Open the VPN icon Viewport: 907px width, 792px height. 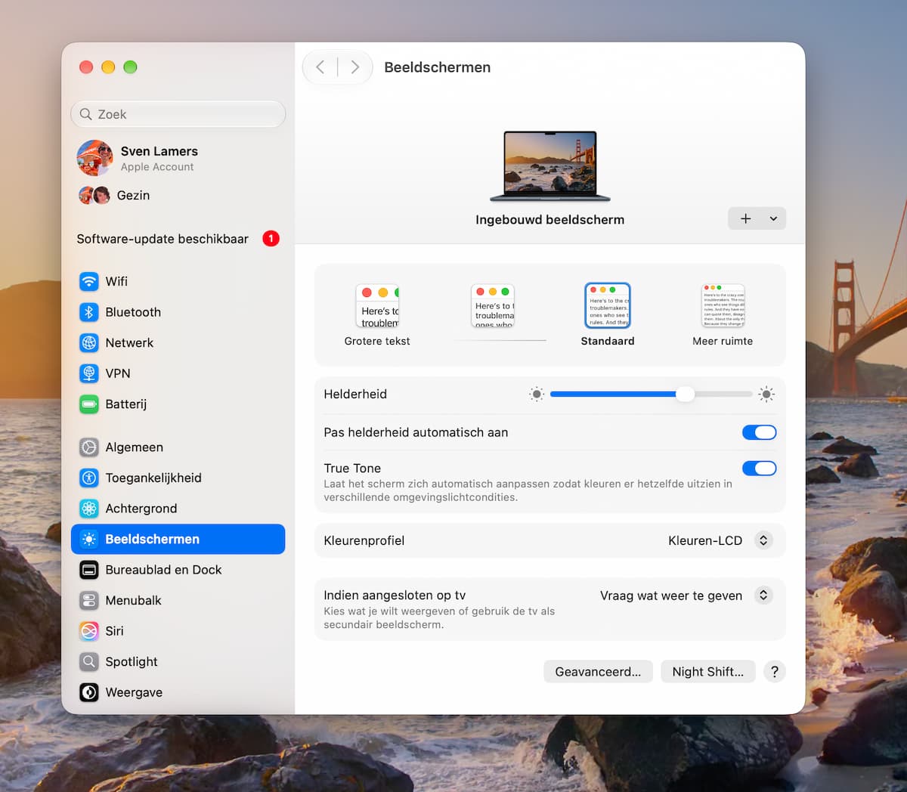click(89, 373)
